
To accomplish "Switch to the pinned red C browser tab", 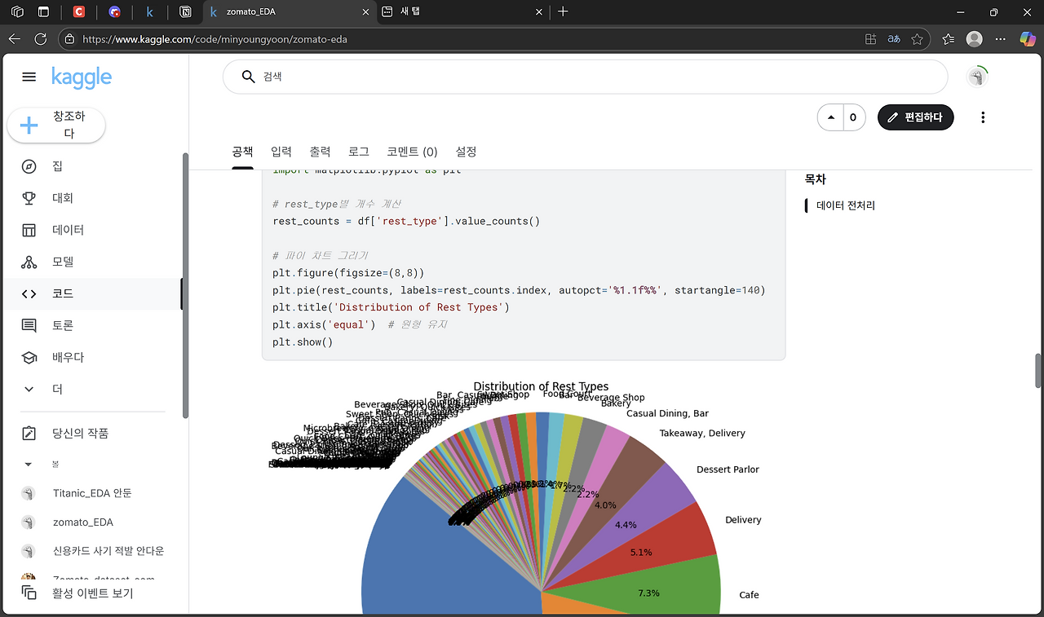I will [x=78, y=12].
